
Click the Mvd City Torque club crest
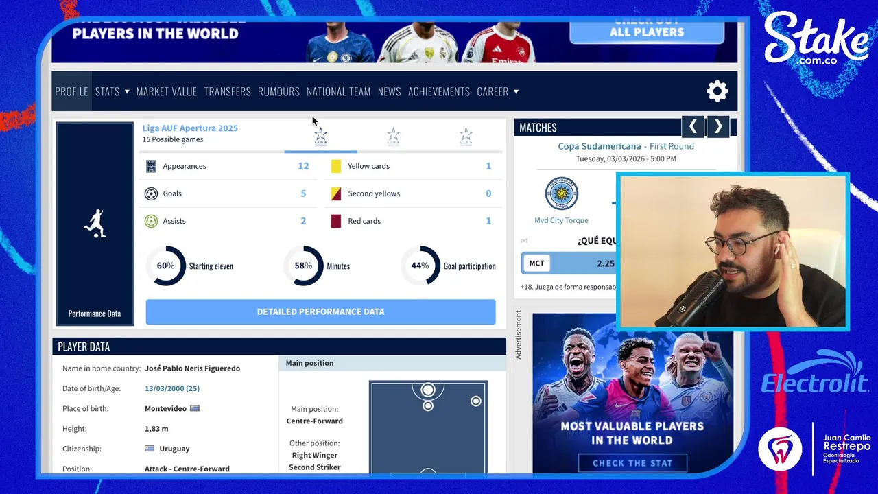point(561,194)
